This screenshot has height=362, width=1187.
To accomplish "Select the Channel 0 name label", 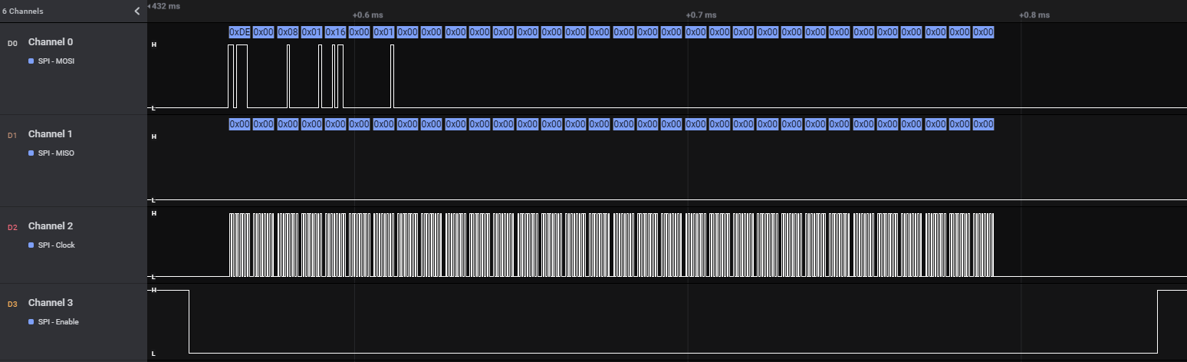I will (x=51, y=41).
